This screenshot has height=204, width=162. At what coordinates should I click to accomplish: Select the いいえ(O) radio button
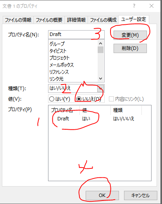[89, 99]
